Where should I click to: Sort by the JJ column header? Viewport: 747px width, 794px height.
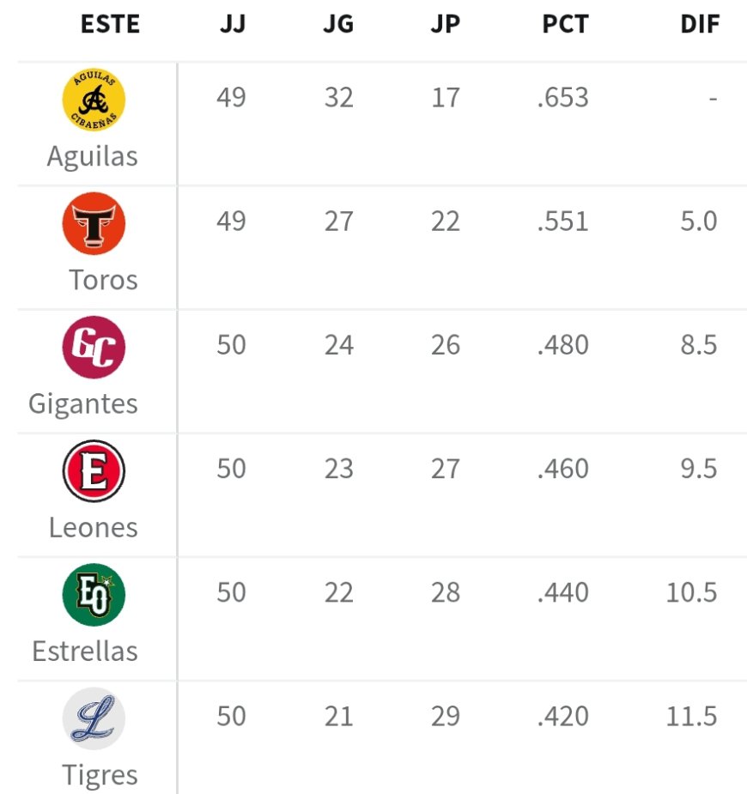click(232, 24)
